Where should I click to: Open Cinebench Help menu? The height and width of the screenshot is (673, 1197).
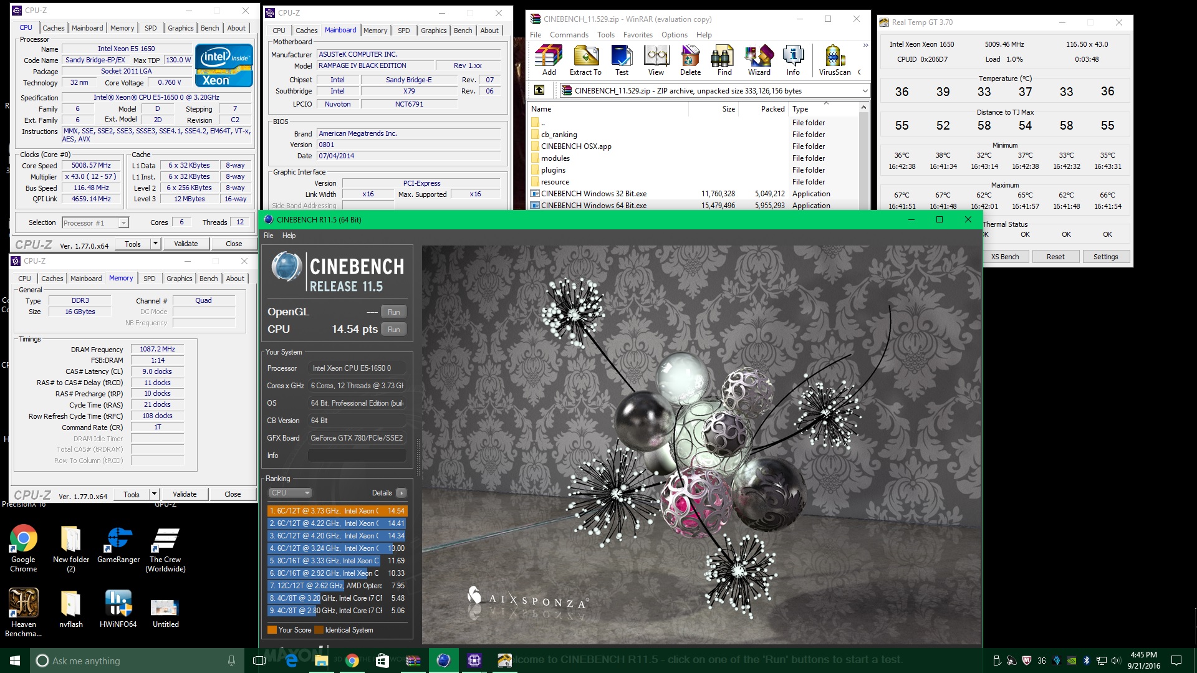pyautogui.click(x=289, y=236)
